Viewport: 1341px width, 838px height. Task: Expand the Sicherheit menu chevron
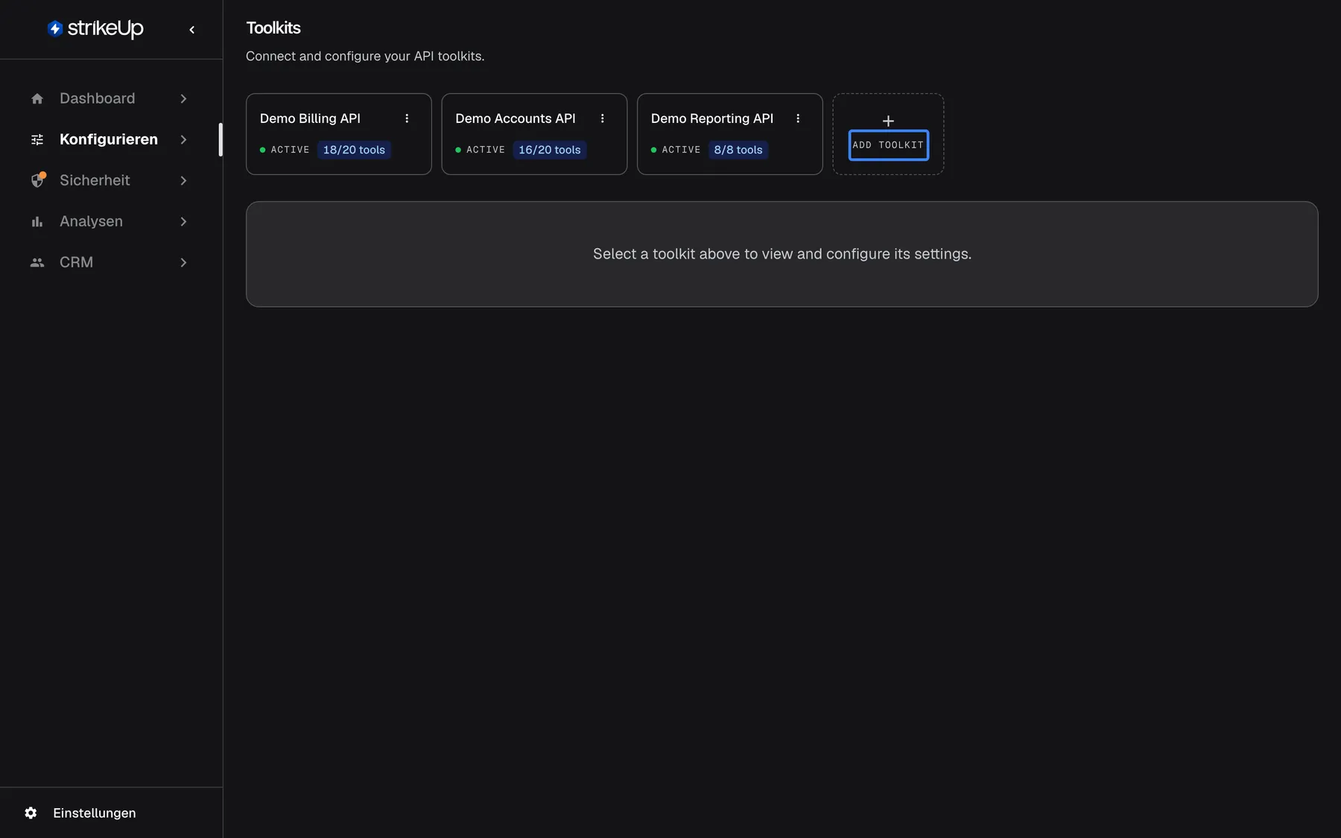pyautogui.click(x=183, y=180)
